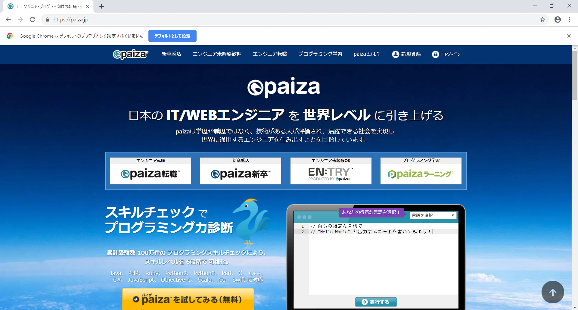Open the プログラミング学習 navigation menu
The image size is (578, 310).
(x=320, y=54)
